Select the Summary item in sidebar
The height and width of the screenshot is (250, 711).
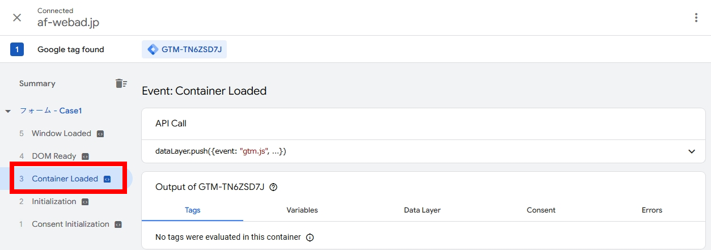click(37, 83)
